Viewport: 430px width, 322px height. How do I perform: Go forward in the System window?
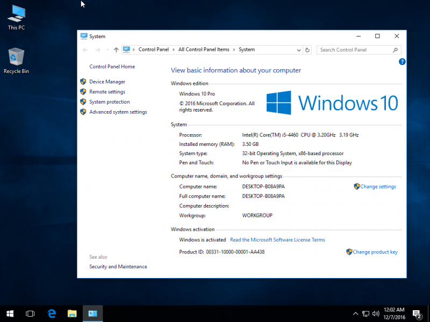98,50
